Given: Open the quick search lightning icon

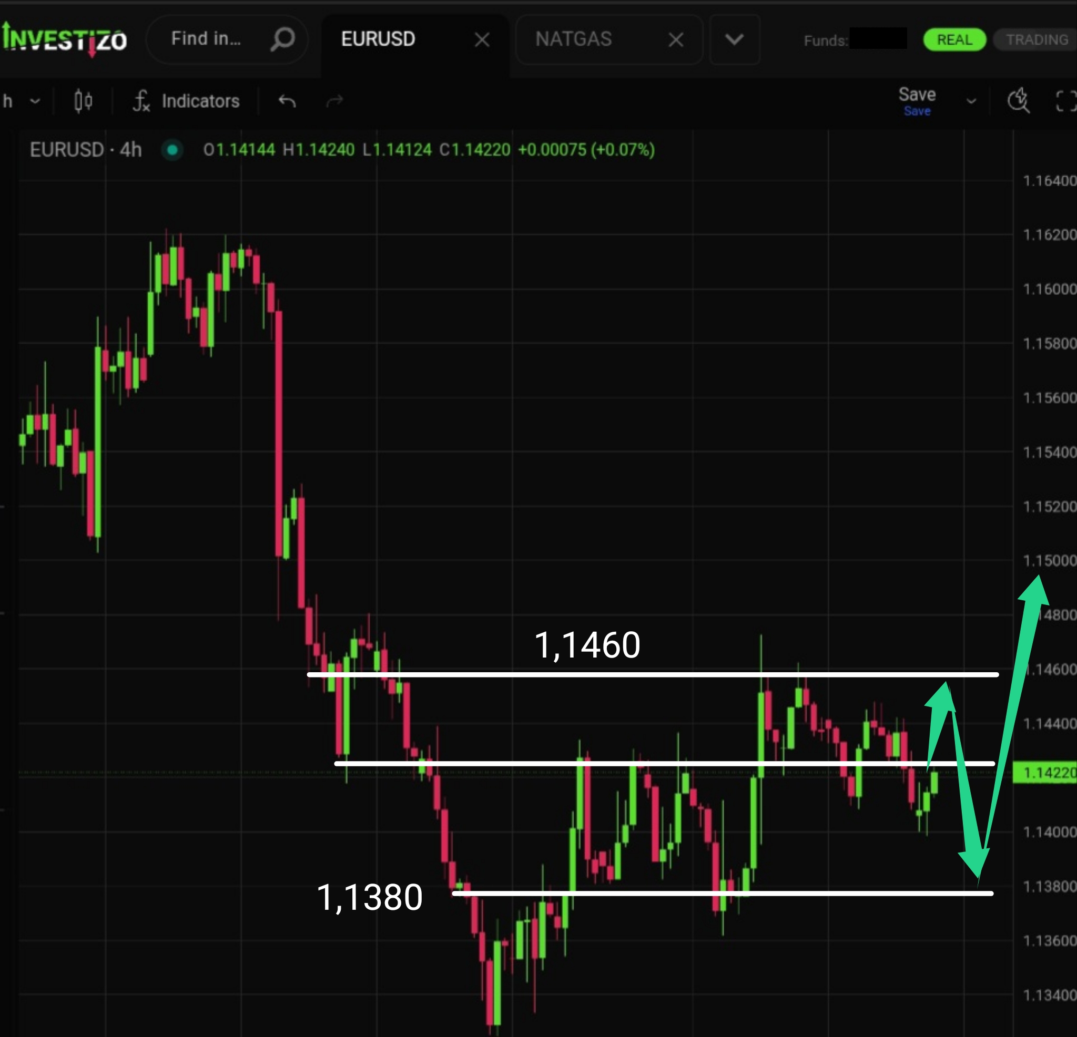Looking at the screenshot, I should 1018,100.
